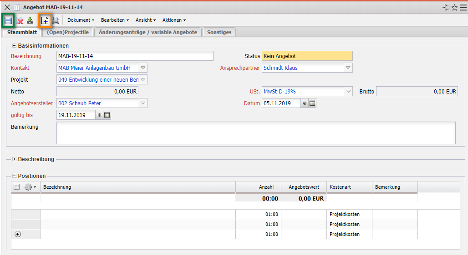Open the Dokument menu
Image resolution: width=468 pixels, height=255 pixels.
81,20
